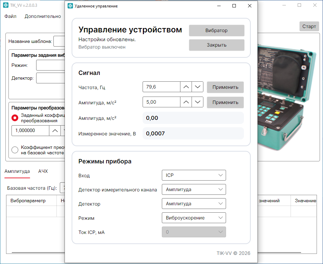
Task: Maximize the Удаленное управление window
Action: coord(234,6)
